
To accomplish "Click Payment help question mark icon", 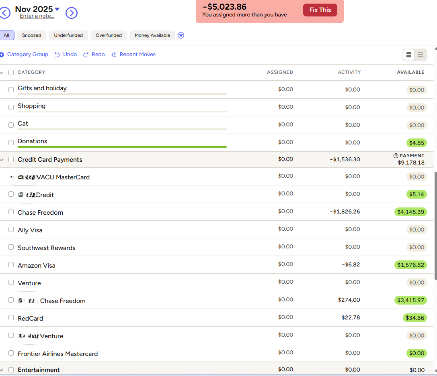I will pyautogui.click(x=396, y=156).
